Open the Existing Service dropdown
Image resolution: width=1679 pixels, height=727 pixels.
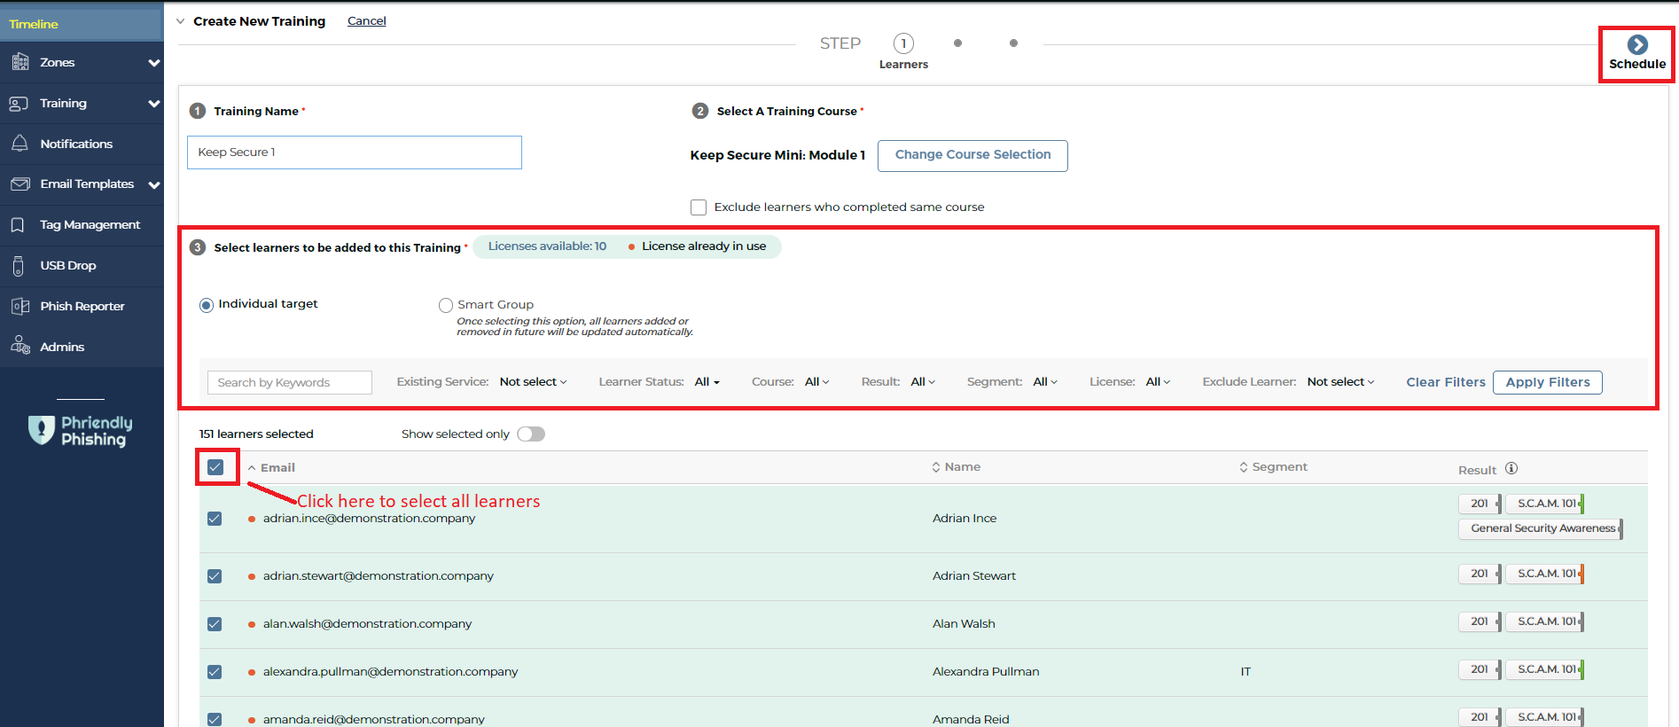coord(533,382)
